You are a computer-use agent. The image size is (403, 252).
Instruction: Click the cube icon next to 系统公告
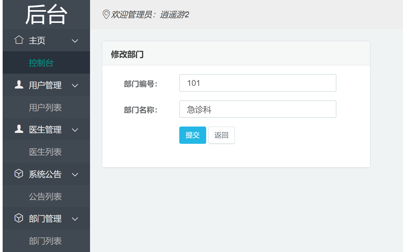click(19, 174)
